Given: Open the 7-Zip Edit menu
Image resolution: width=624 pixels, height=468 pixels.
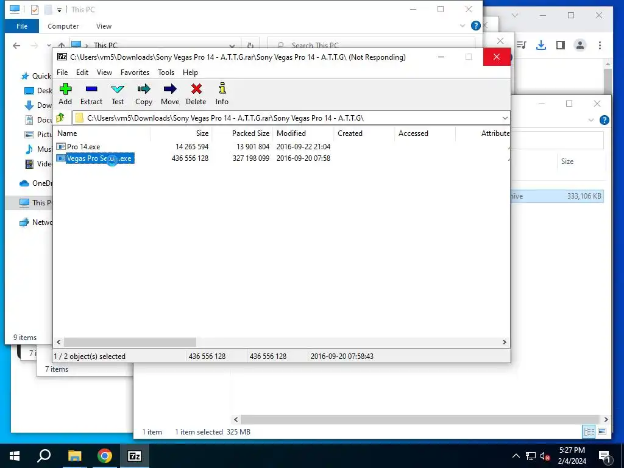Looking at the screenshot, I should 82,73.
